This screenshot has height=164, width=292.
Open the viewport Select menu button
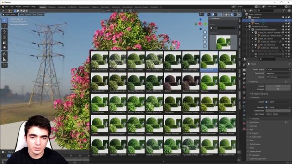point(28,15)
